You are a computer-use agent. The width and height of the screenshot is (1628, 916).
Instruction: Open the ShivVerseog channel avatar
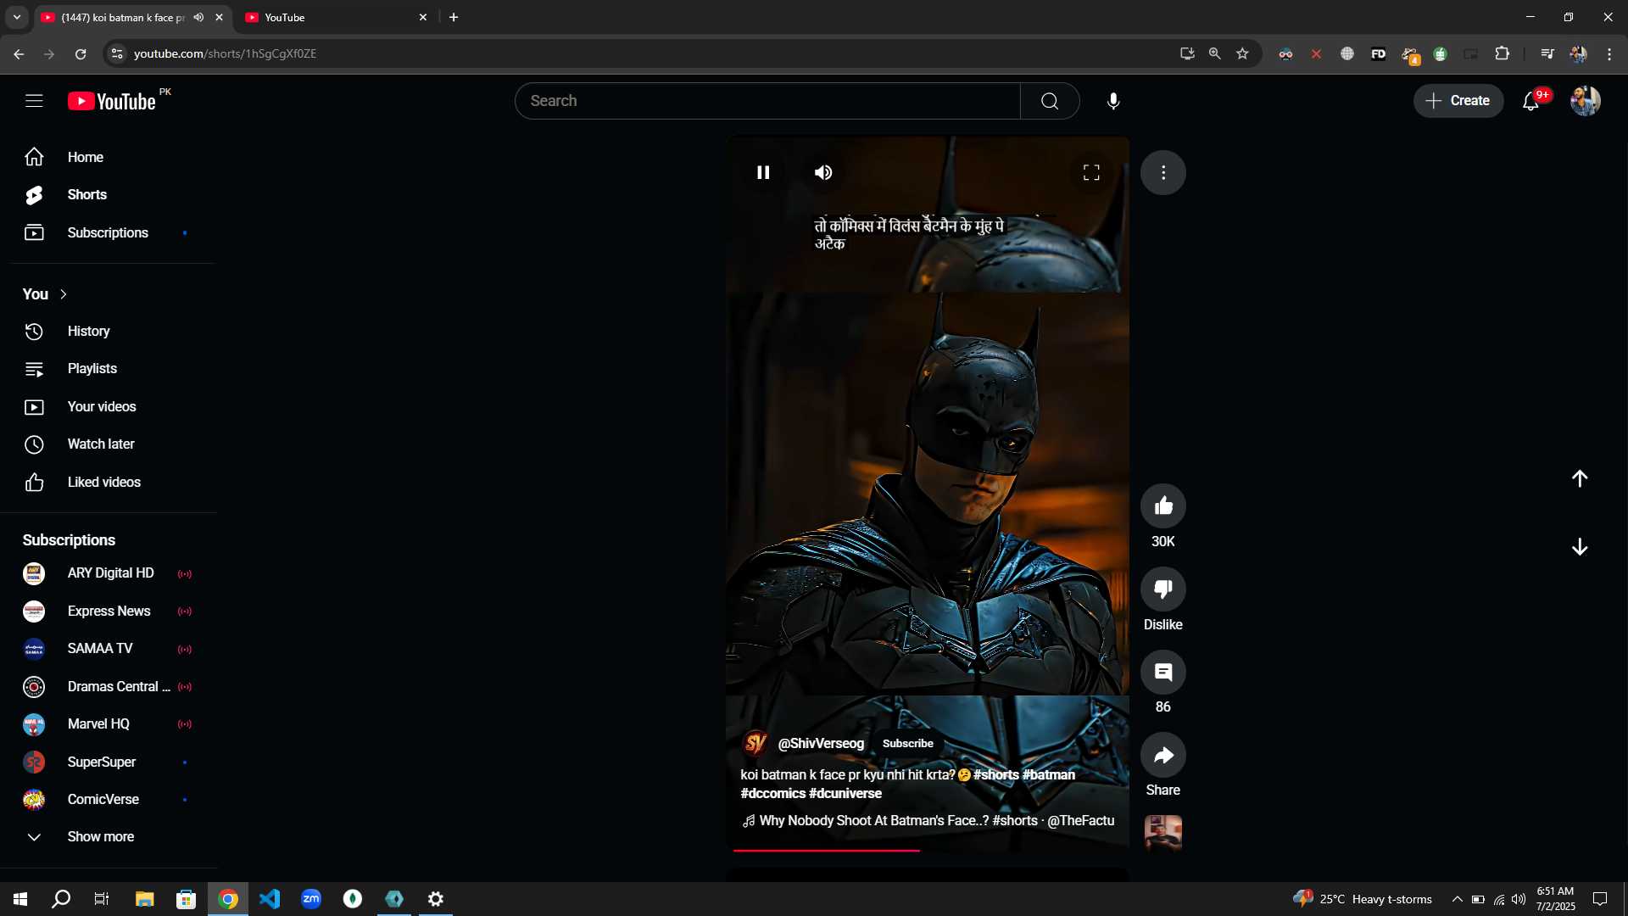pos(755,743)
